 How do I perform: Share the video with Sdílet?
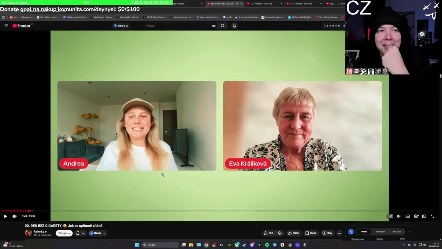[x=294, y=233]
